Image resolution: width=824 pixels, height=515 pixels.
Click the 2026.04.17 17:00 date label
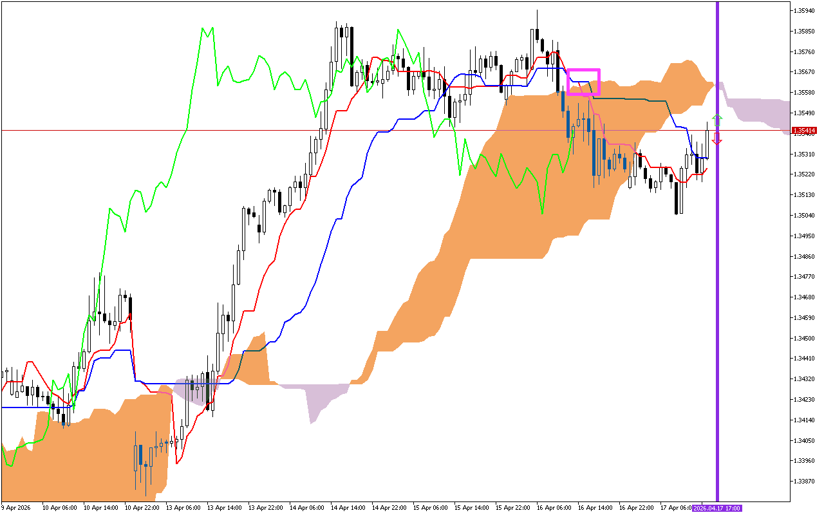718,509
